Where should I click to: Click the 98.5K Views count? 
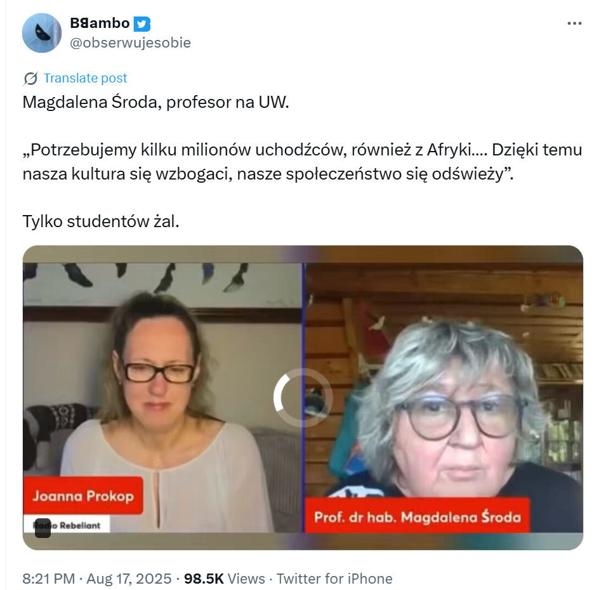(x=224, y=579)
